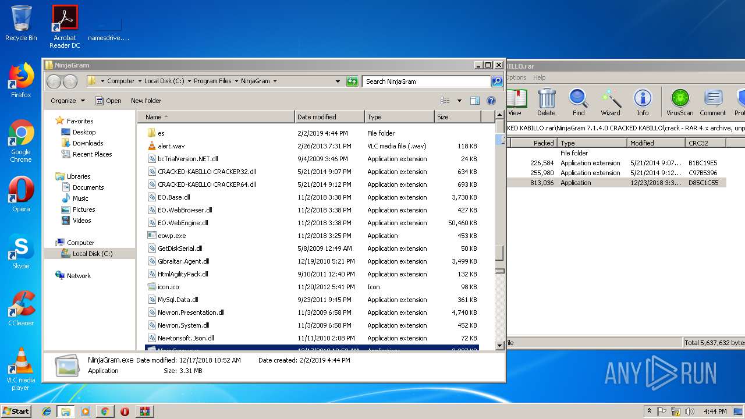Open the Organize dropdown menu
The image size is (745, 419).
pyautogui.click(x=68, y=101)
